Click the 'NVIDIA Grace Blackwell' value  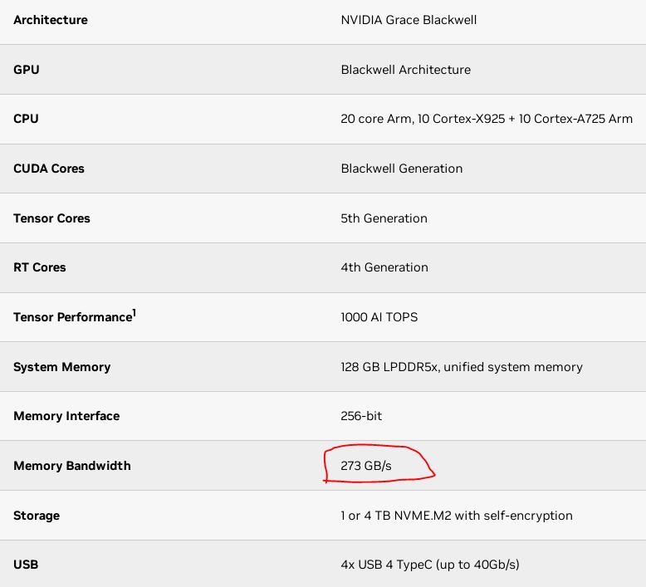coord(409,20)
